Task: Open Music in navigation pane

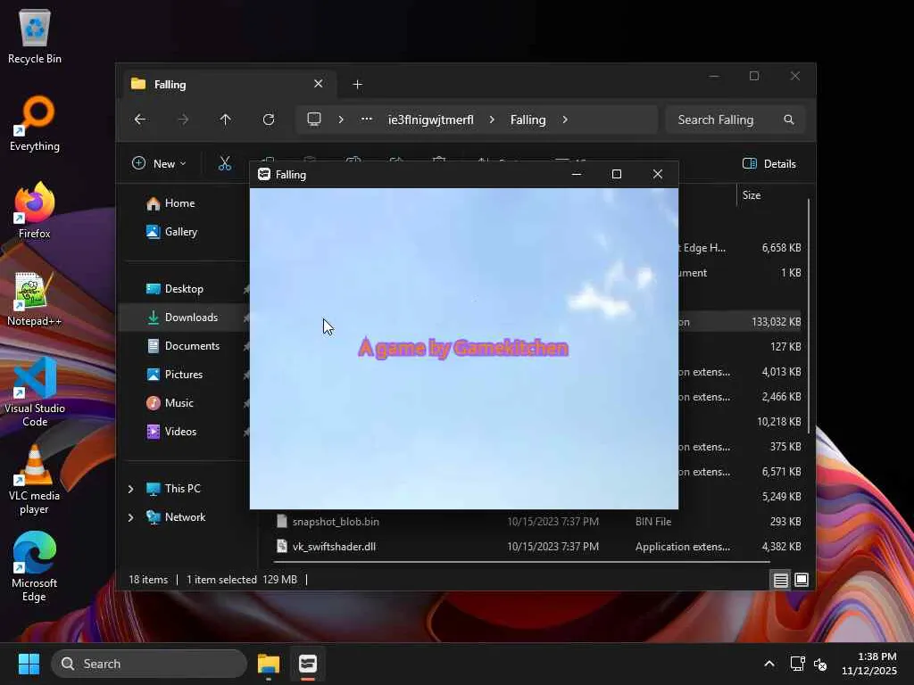Action: pyautogui.click(x=179, y=403)
